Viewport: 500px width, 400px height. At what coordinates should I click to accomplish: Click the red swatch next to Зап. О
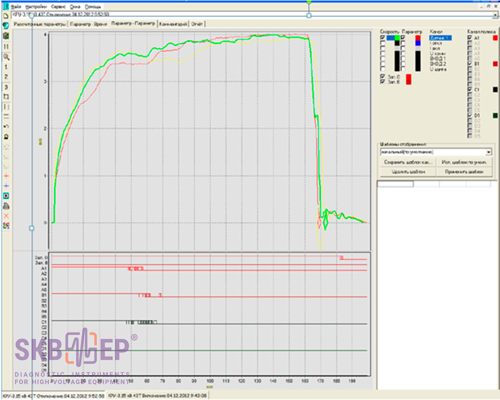(x=408, y=77)
